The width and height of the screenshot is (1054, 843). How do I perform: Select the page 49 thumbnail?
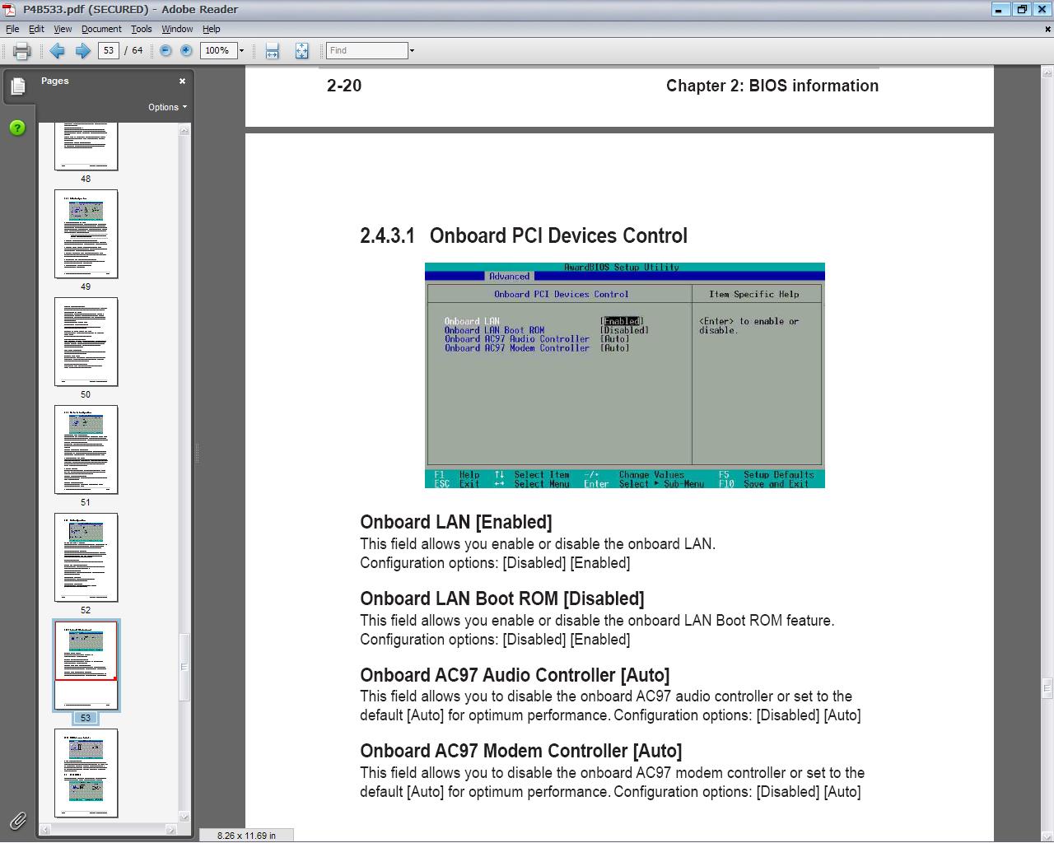coord(86,234)
